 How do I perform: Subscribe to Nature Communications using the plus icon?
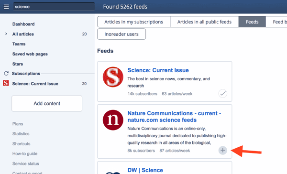(223, 151)
